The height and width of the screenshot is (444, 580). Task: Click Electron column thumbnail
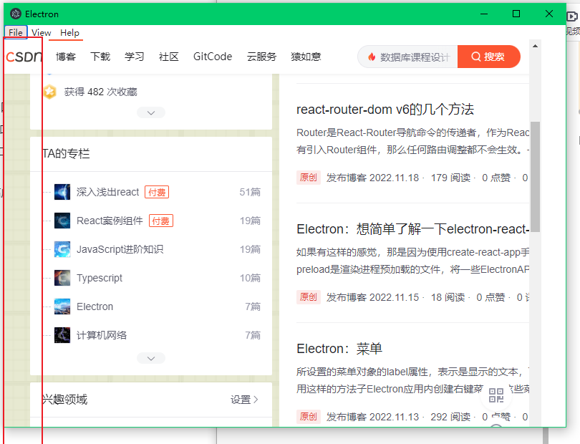click(x=62, y=307)
